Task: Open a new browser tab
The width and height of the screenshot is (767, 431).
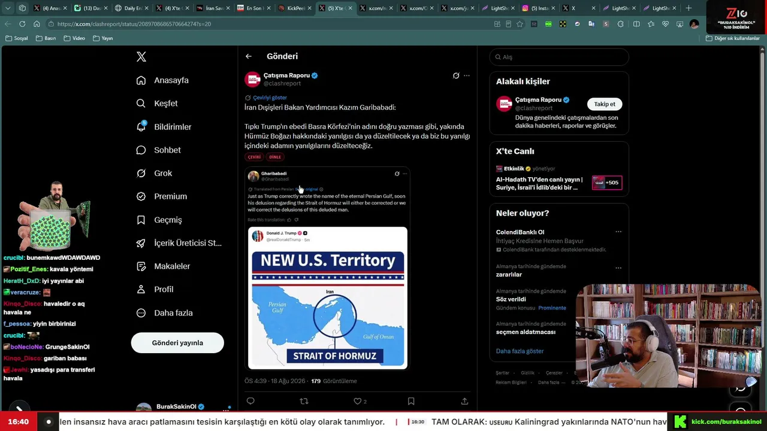Action: pyautogui.click(x=689, y=8)
